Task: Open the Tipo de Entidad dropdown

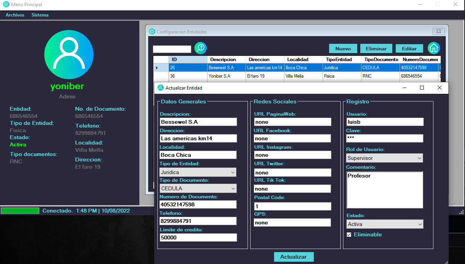Action: tap(198, 173)
